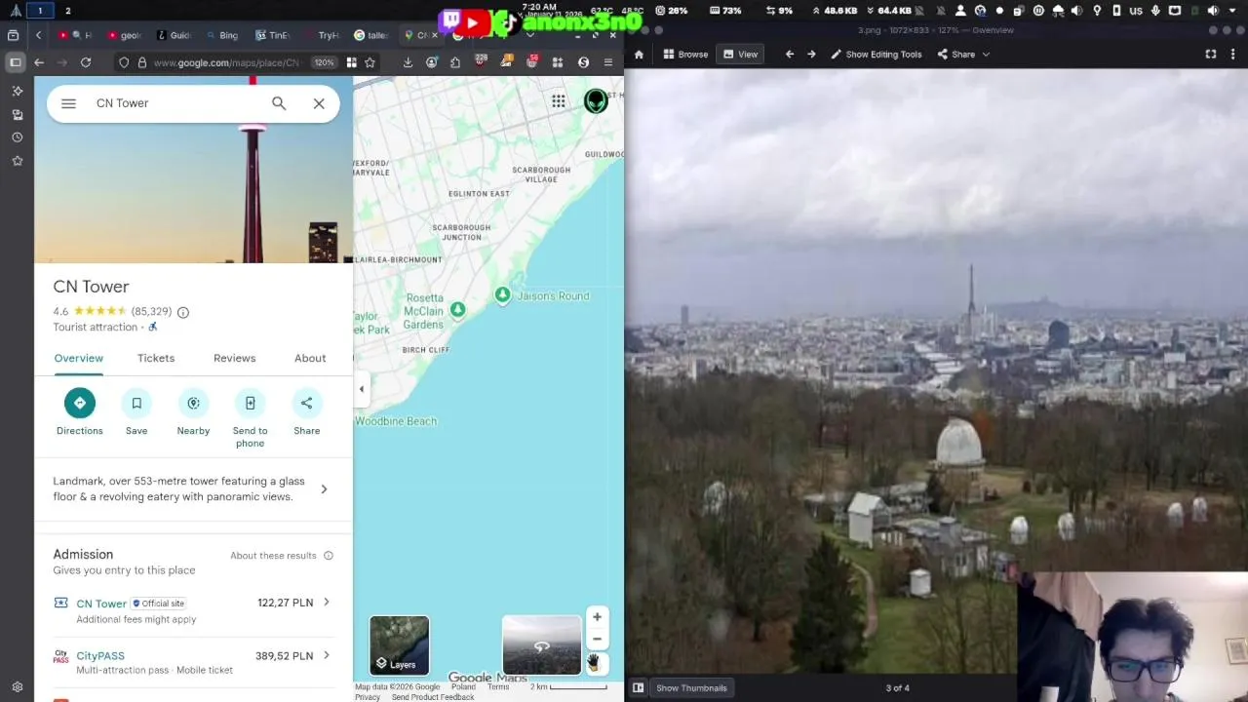Open the Layers map type switcher
The width and height of the screenshot is (1248, 702).
400,645
